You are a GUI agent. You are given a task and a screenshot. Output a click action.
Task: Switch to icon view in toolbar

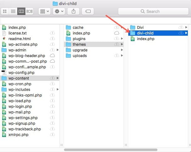pos(5,11)
